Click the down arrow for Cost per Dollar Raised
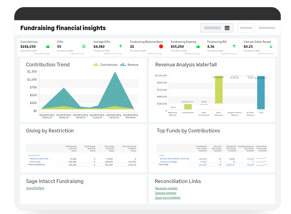291x214 pixels. point(271,47)
